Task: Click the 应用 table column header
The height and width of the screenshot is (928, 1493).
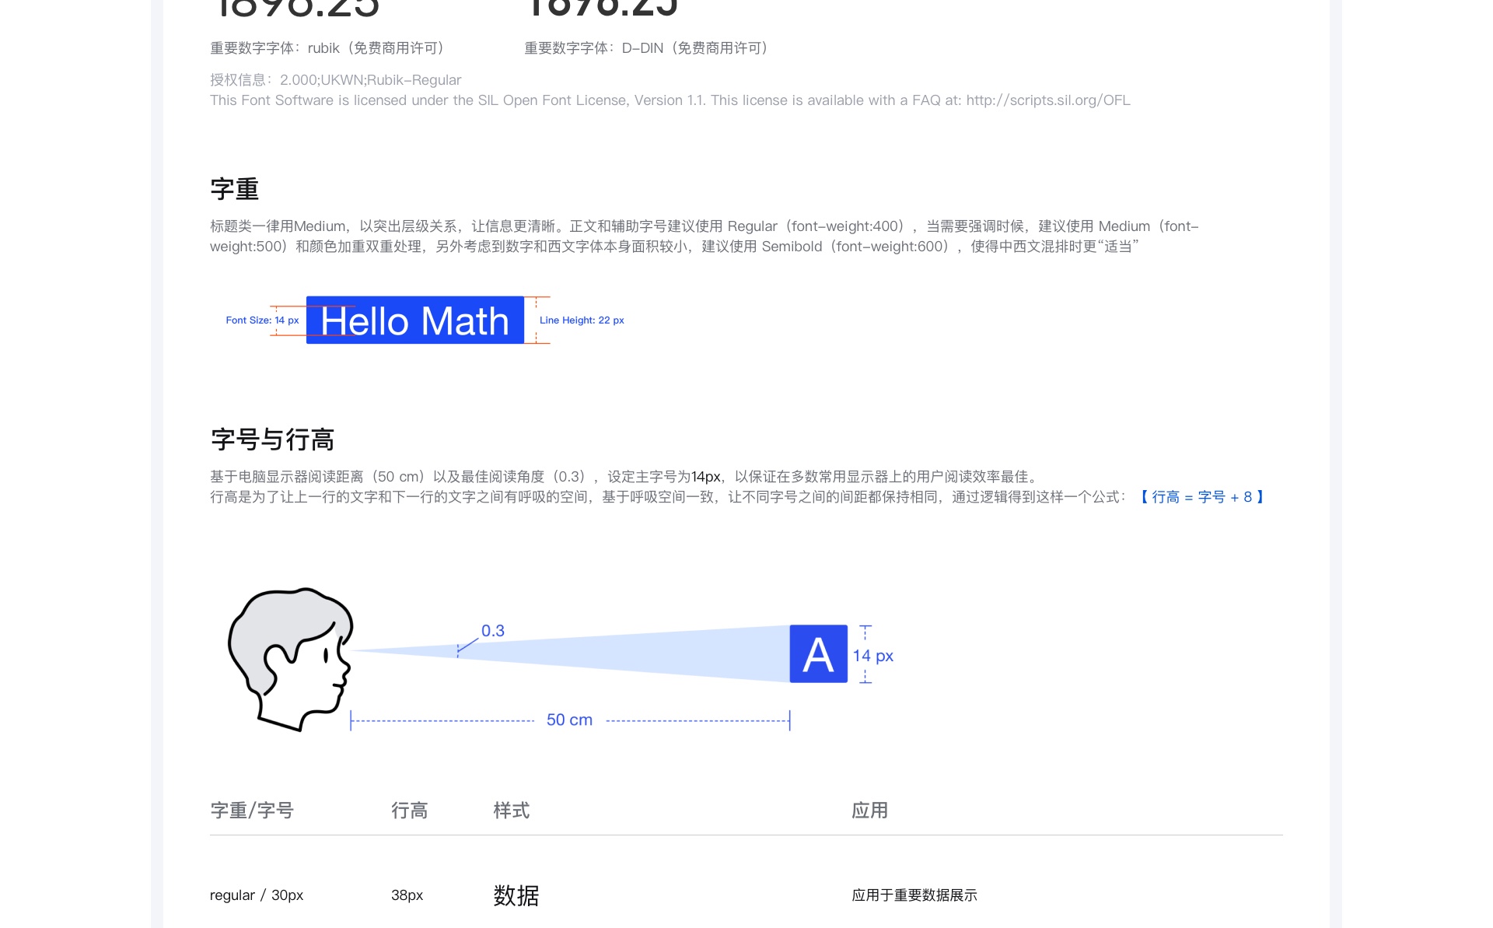Action: (869, 811)
